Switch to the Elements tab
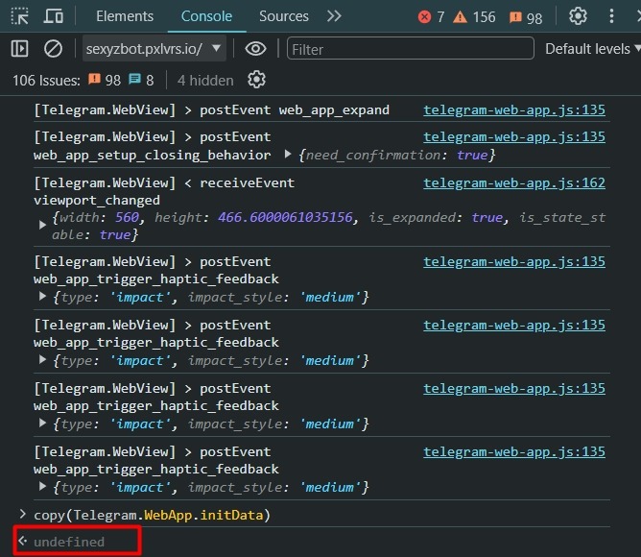This screenshot has height=557, width=641. click(124, 16)
